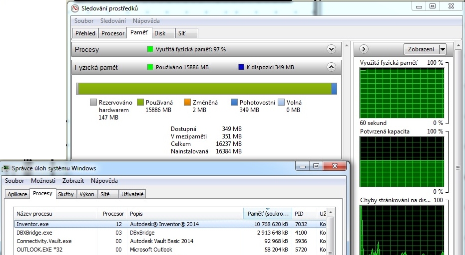Click the Používáno 15886 MB header indicator
This screenshot has width=465, height=255.
point(178,67)
